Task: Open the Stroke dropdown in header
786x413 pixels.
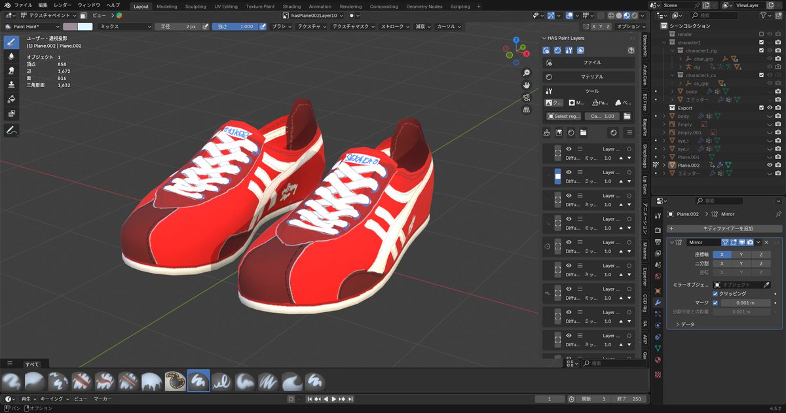Action: [396, 27]
